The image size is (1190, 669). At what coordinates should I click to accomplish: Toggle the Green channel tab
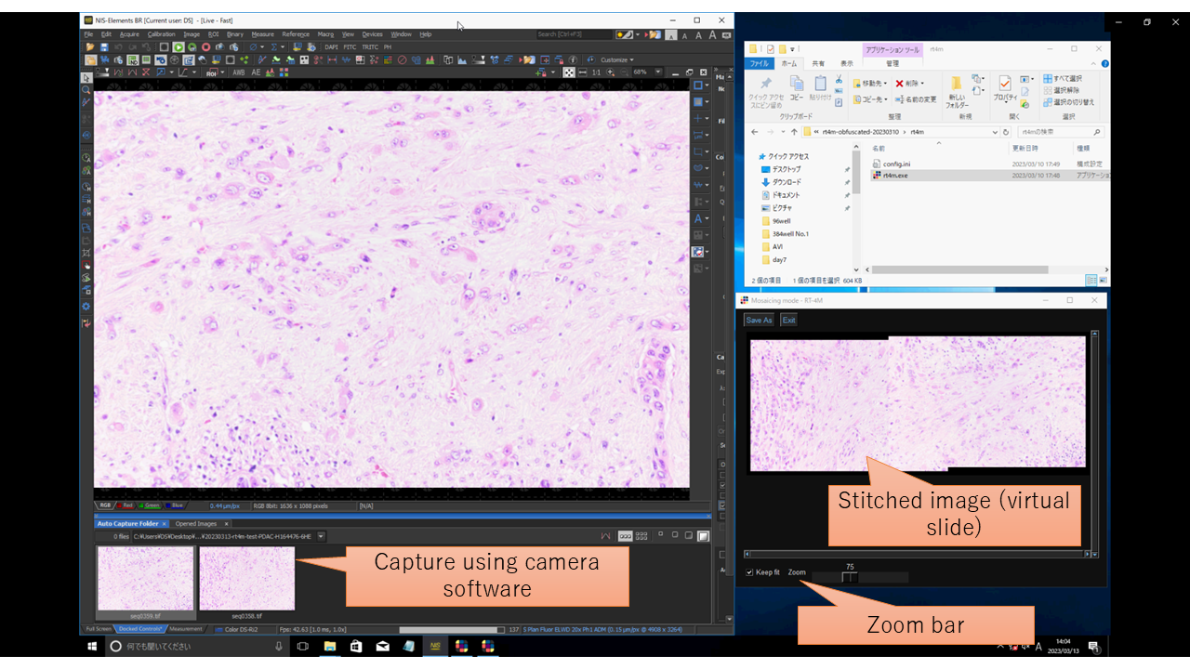(x=151, y=505)
